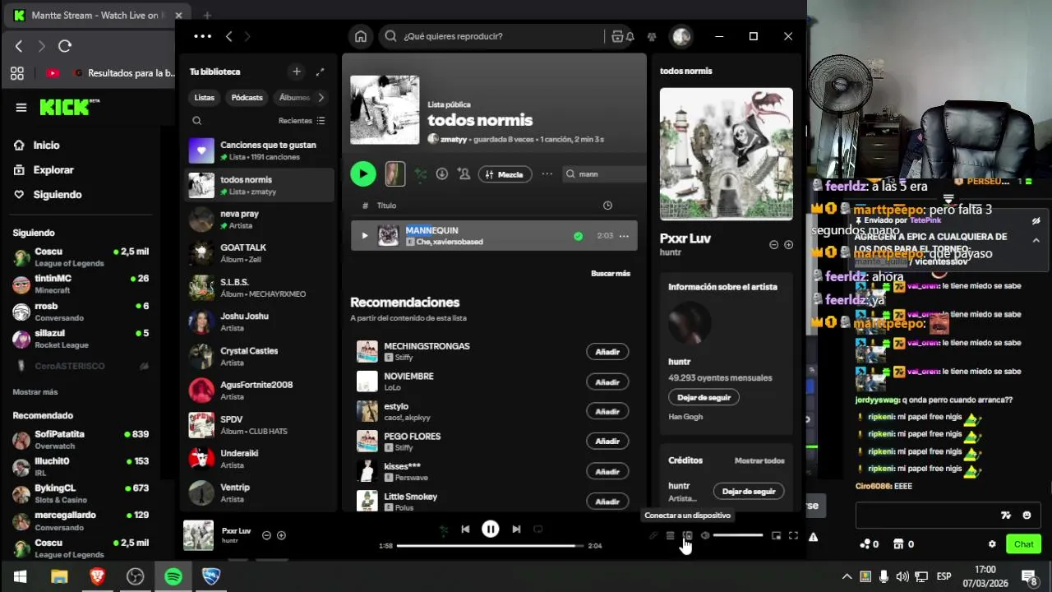Unfollow huntr in Créditos section
The width and height of the screenshot is (1052, 592).
coord(749,492)
